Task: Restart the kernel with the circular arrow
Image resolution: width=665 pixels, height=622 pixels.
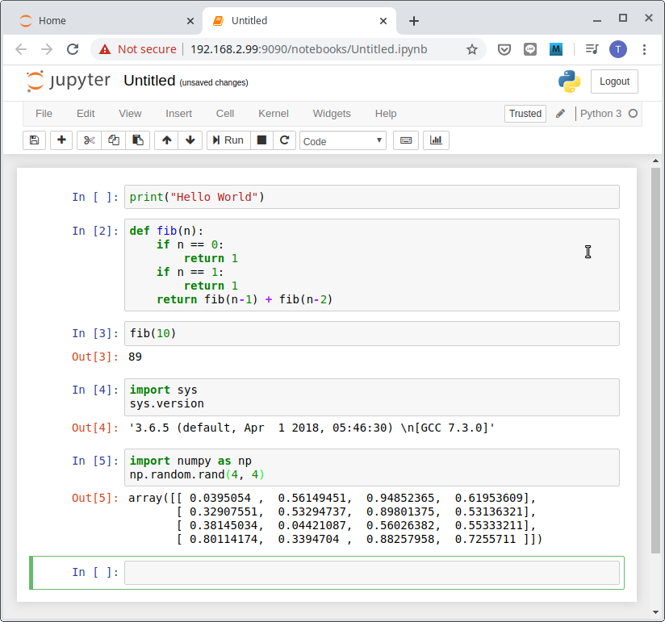Action: [x=285, y=140]
